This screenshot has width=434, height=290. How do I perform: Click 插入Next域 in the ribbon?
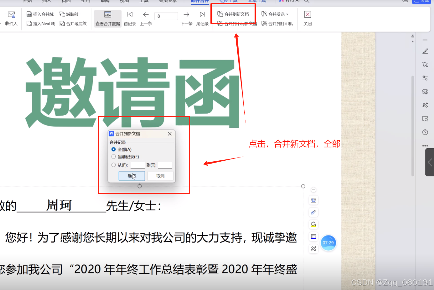point(41,24)
